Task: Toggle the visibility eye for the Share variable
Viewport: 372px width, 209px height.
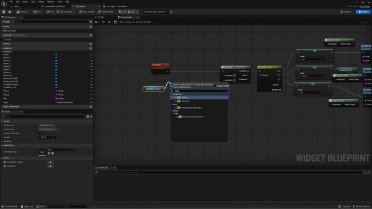Action: pos(91,102)
